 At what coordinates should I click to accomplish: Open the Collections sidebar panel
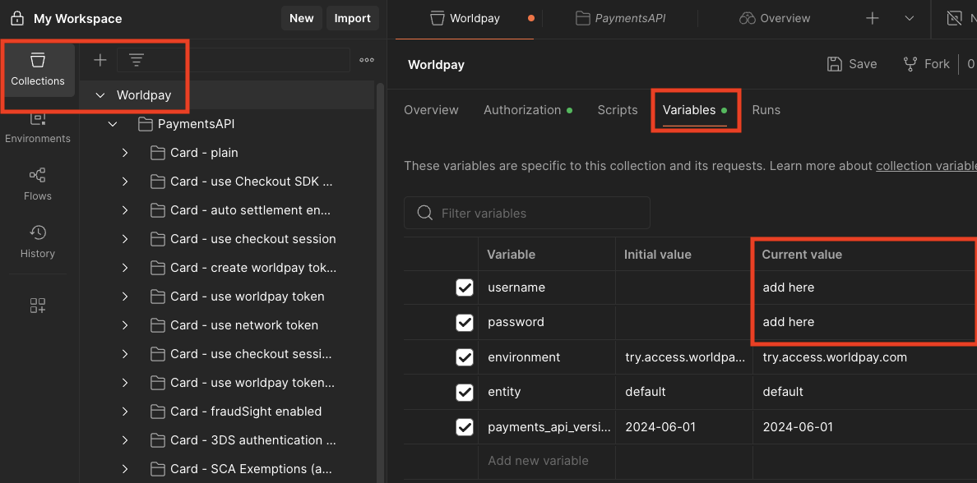(38, 69)
